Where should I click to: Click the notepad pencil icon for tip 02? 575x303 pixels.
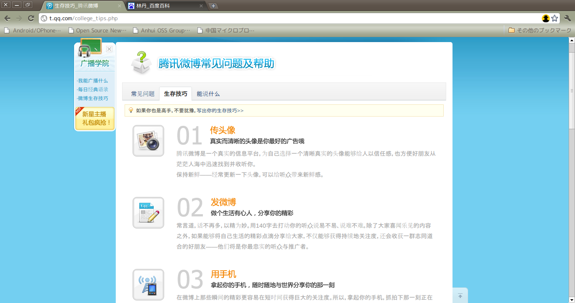click(x=148, y=213)
